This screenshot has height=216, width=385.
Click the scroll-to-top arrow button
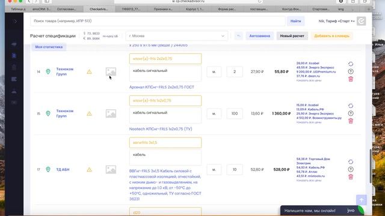[362, 200]
